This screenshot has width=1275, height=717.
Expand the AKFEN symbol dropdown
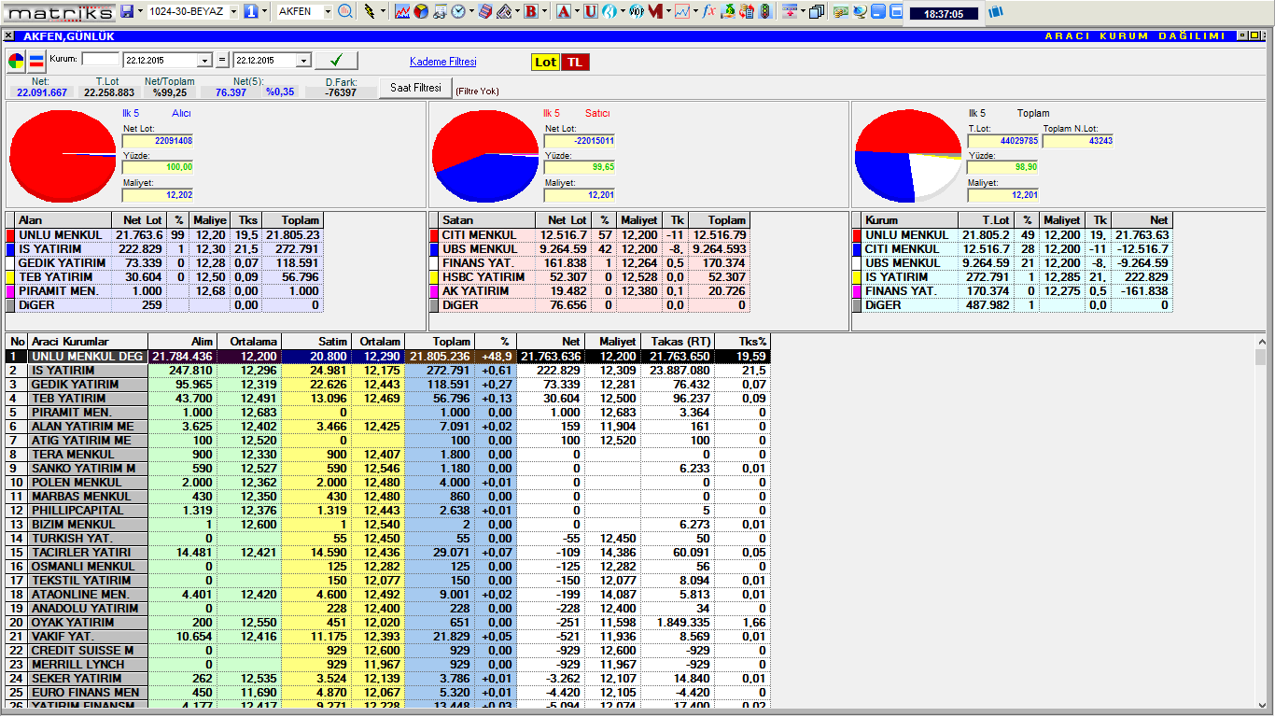coord(328,11)
